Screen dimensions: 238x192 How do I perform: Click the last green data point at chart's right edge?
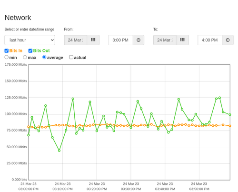[230, 114]
